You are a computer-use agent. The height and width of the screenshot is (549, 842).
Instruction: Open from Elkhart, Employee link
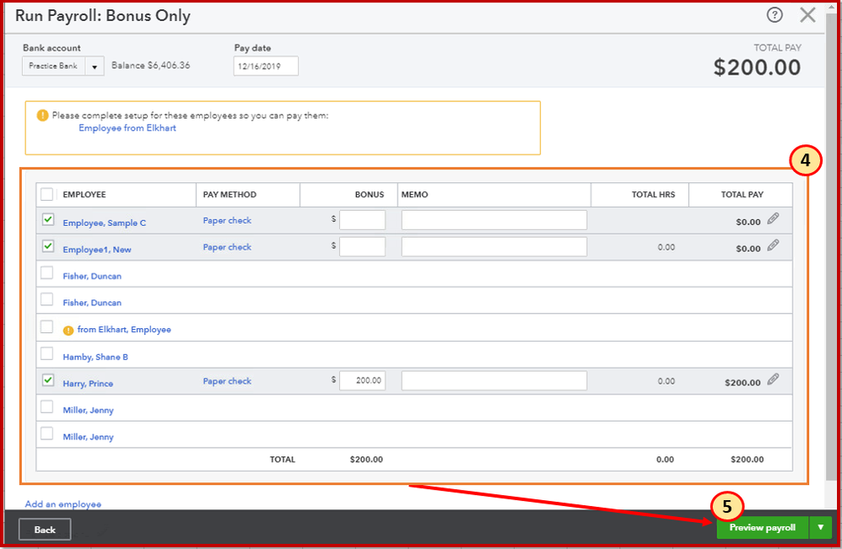click(x=124, y=330)
